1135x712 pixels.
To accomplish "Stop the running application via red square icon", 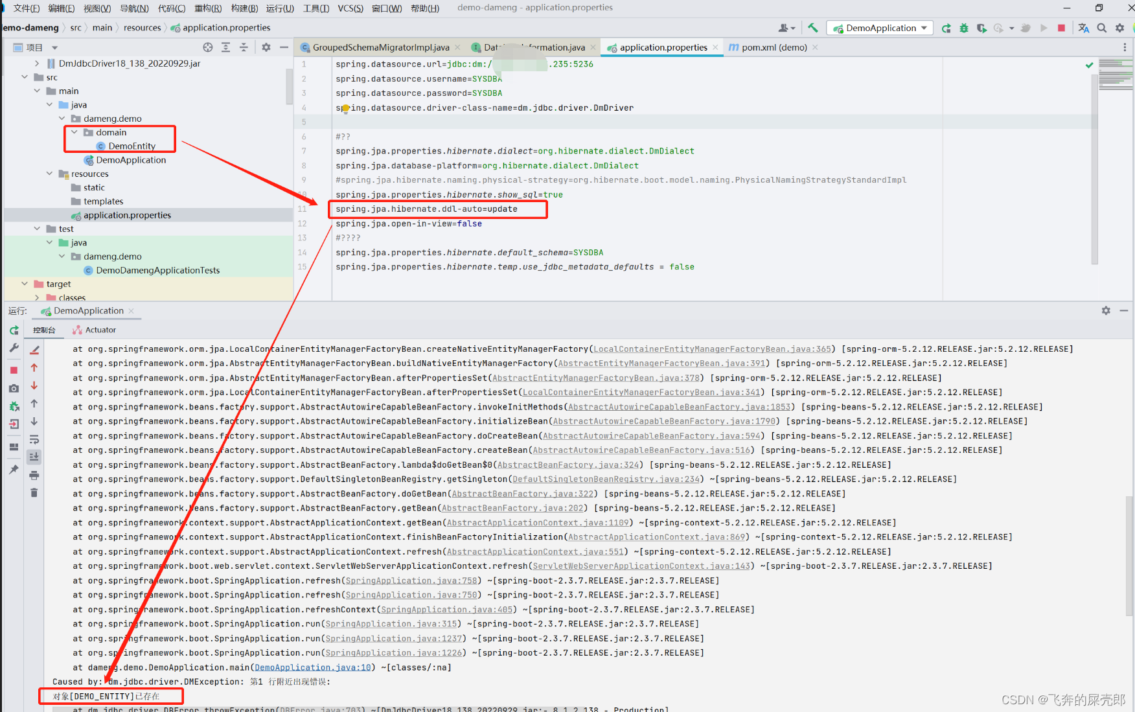I will point(1061,28).
